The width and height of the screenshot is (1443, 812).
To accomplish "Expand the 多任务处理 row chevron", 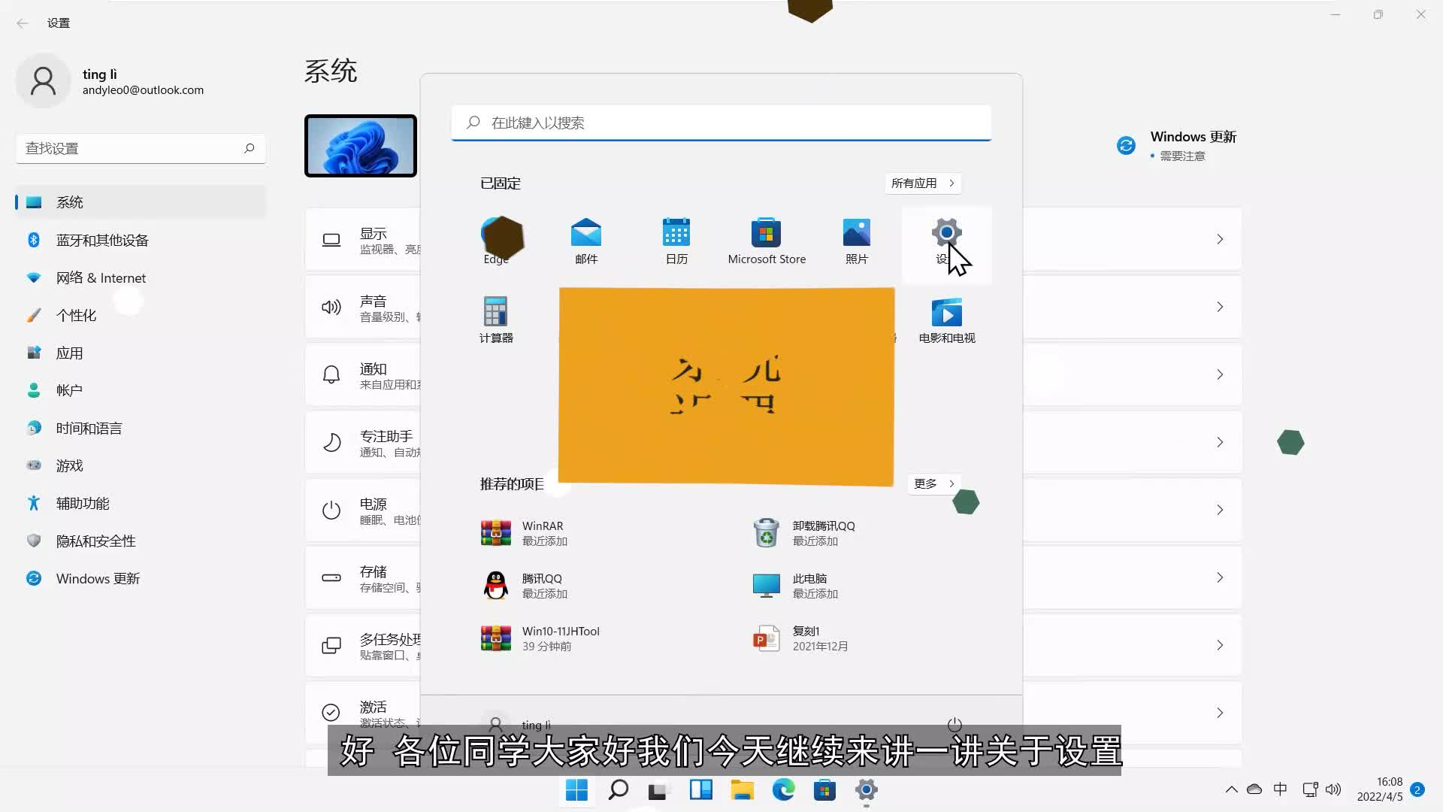I will pos(1220,645).
